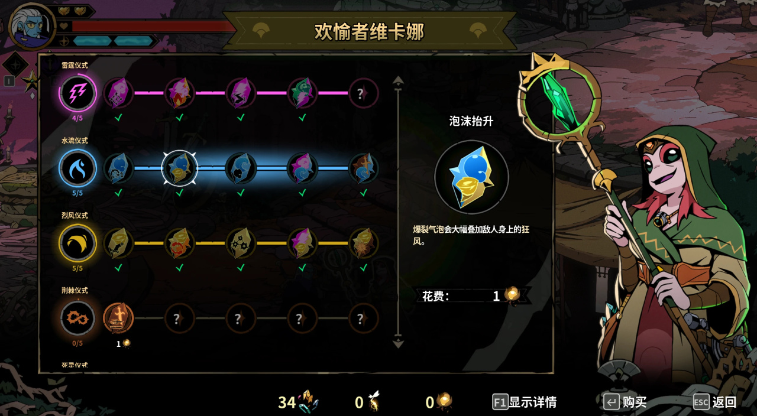Click 购买 to purchase the upgrade
The width and height of the screenshot is (757, 416).
pyautogui.click(x=625, y=402)
